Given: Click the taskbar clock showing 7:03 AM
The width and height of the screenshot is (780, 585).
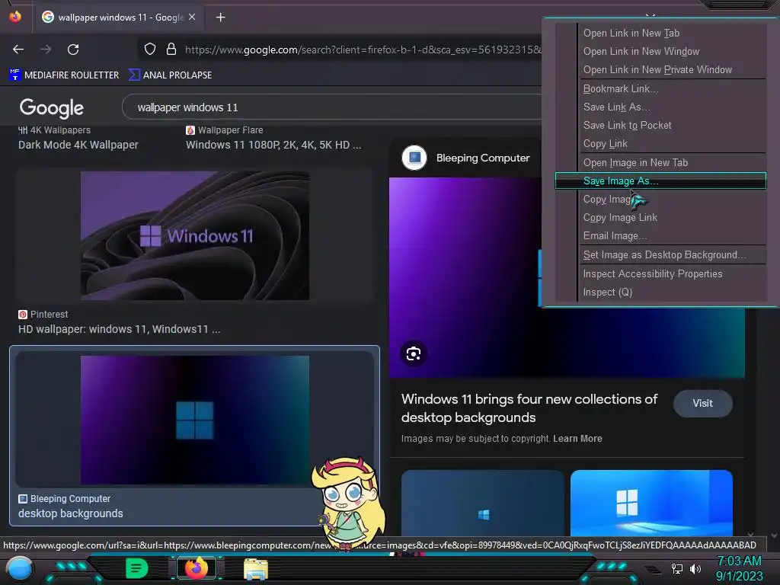Looking at the screenshot, I should [x=739, y=568].
